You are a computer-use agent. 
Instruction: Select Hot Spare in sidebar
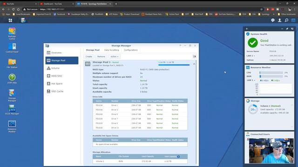tap(62, 83)
